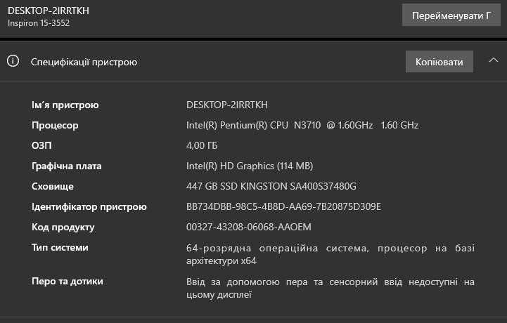This screenshot has height=323, width=507.
Task: Select the device name value DESKTOP-2IRRTKH in the specs list
Action: [x=227, y=105]
